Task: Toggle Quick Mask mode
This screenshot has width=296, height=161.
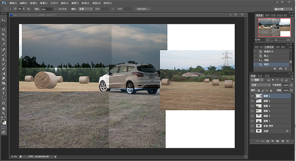Action: [4, 127]
